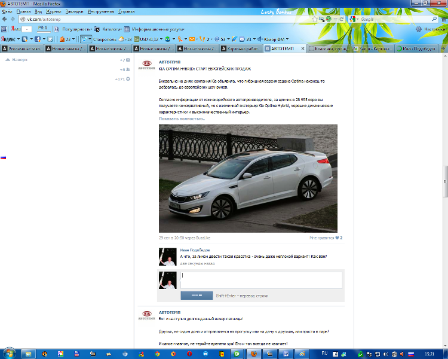Viewport: 448px width, 359px height.
Task: Click the Юмор FM radio speaker icon
Action: tap(260, 39)
